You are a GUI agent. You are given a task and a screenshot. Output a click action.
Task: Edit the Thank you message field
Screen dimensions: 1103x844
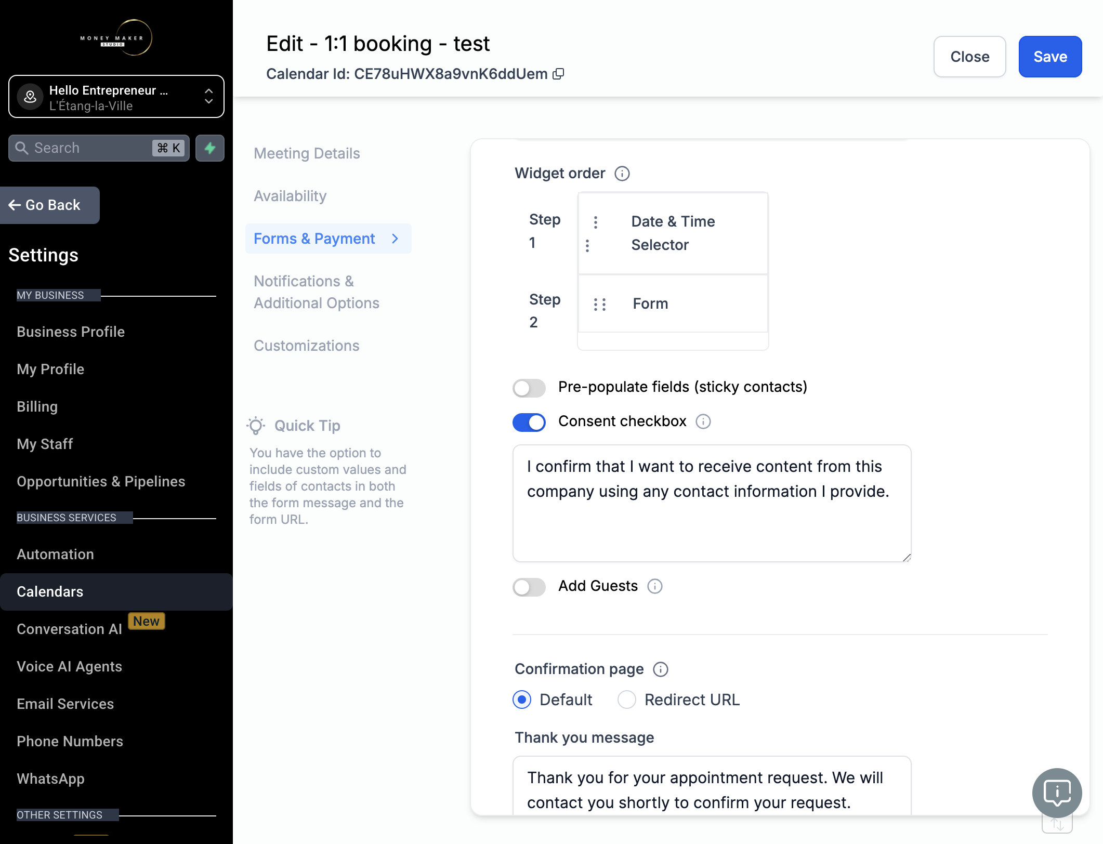tap(712, 785)
